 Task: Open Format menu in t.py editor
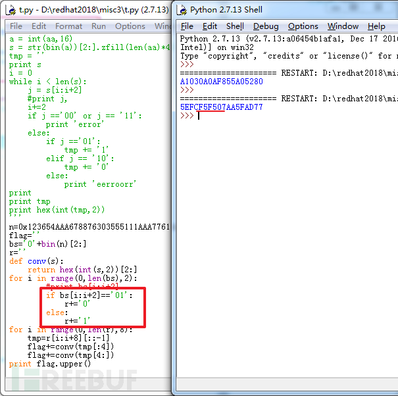pos(69,26)
